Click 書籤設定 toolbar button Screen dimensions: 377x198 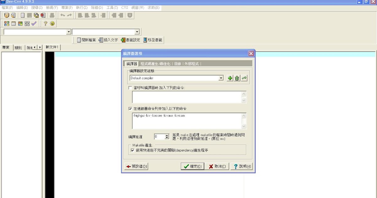[130, 40]
